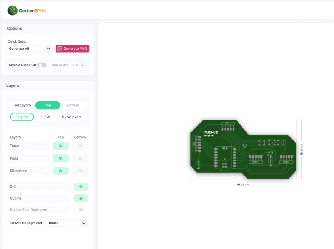Click the Outline layer row label
The image size is (334, 249).
[16, 198]
